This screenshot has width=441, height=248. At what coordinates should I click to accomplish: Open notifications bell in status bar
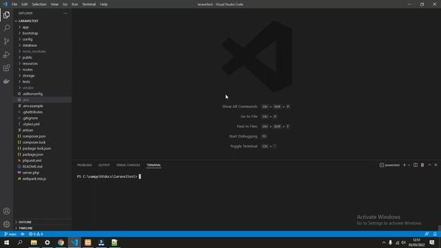435,234
